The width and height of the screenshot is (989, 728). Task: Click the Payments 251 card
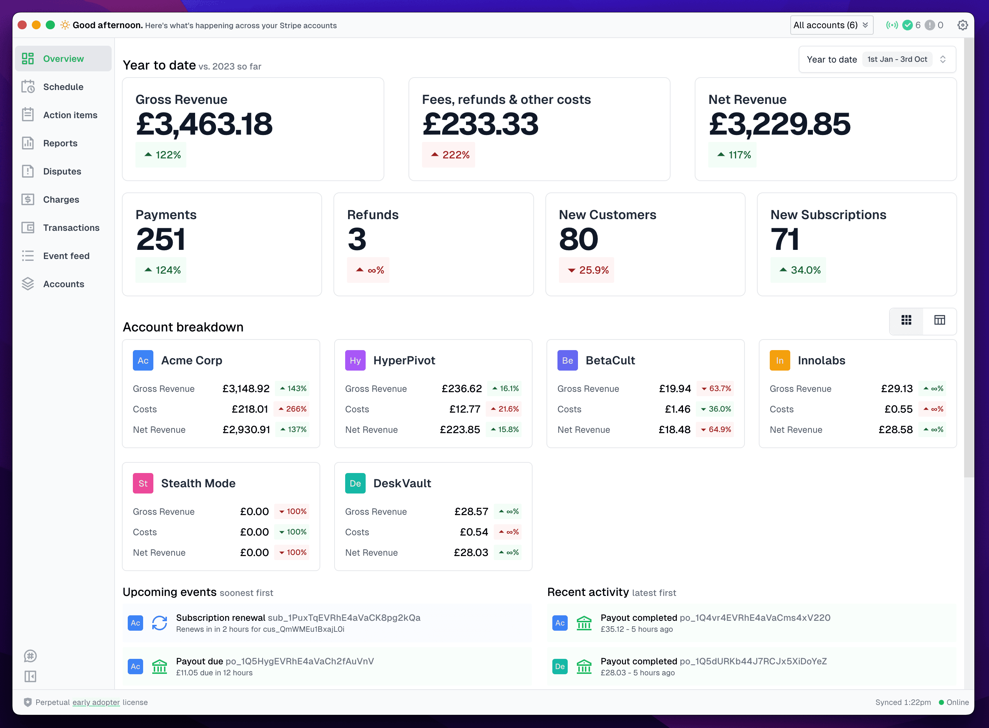(222, 244)
